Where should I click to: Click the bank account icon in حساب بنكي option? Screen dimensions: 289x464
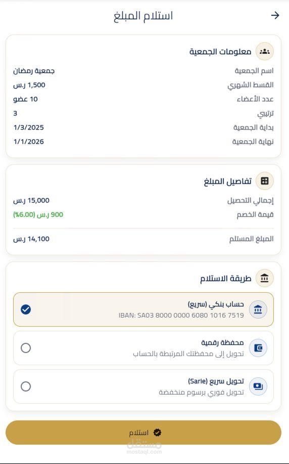tap(258, 309)
